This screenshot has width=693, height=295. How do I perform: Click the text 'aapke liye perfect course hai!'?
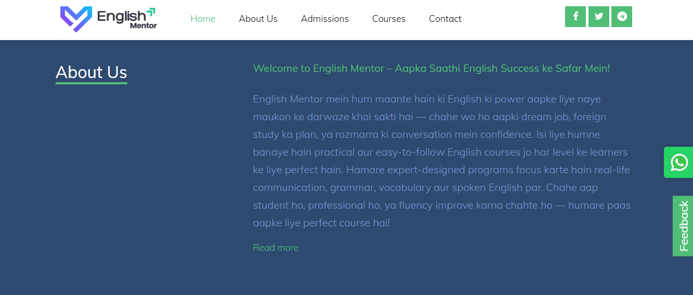[321, 223]
